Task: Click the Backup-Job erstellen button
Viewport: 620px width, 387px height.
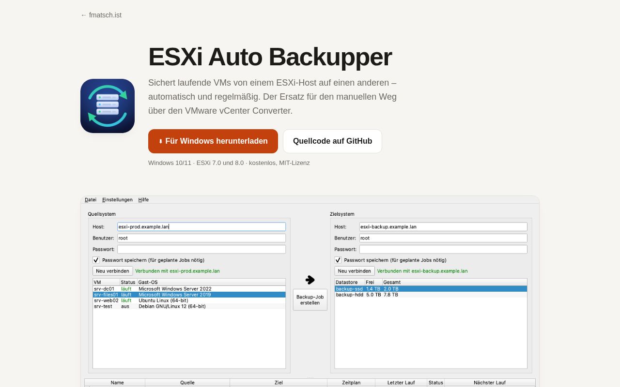Action: [x=310, y=299]
